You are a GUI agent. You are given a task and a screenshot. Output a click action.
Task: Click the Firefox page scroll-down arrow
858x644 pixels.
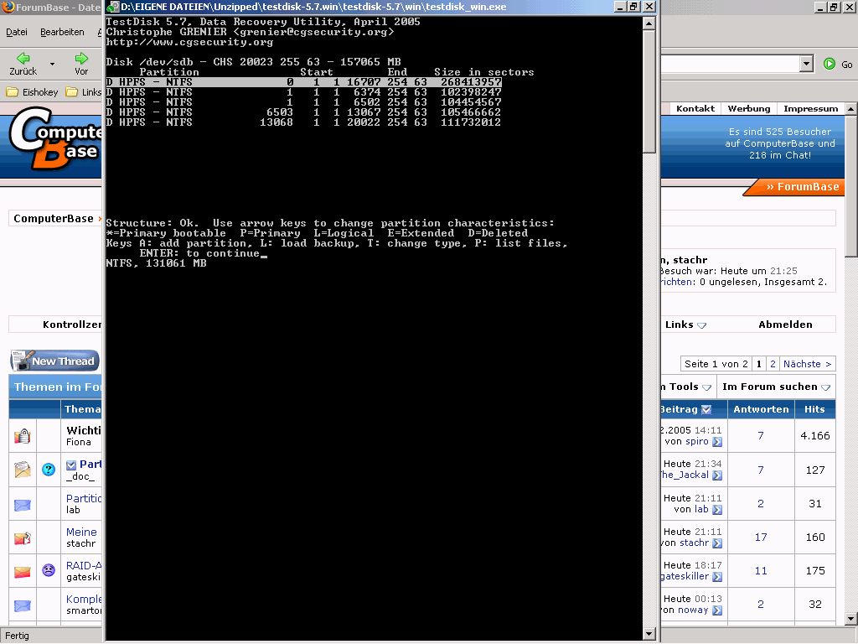point(851,620)
